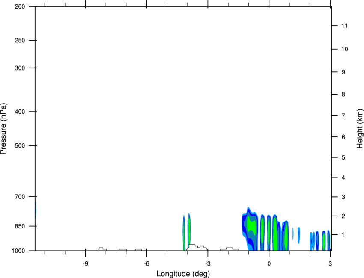This screenshot has width=364, height=278.
Task: Click the 300 pressure tick label
Action: pyautogui.click(x=20, y=68)
